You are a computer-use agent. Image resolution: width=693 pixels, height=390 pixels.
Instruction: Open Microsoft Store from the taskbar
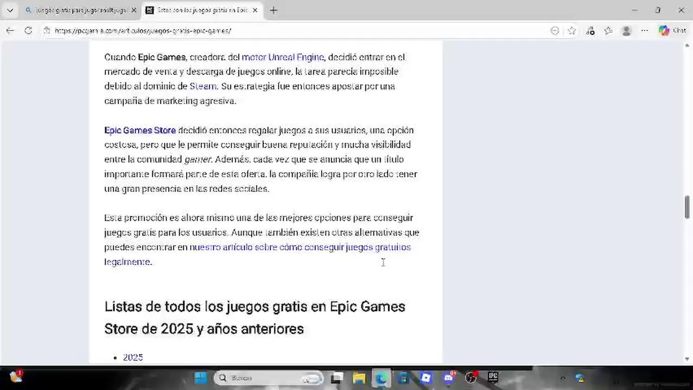[403, 378]
